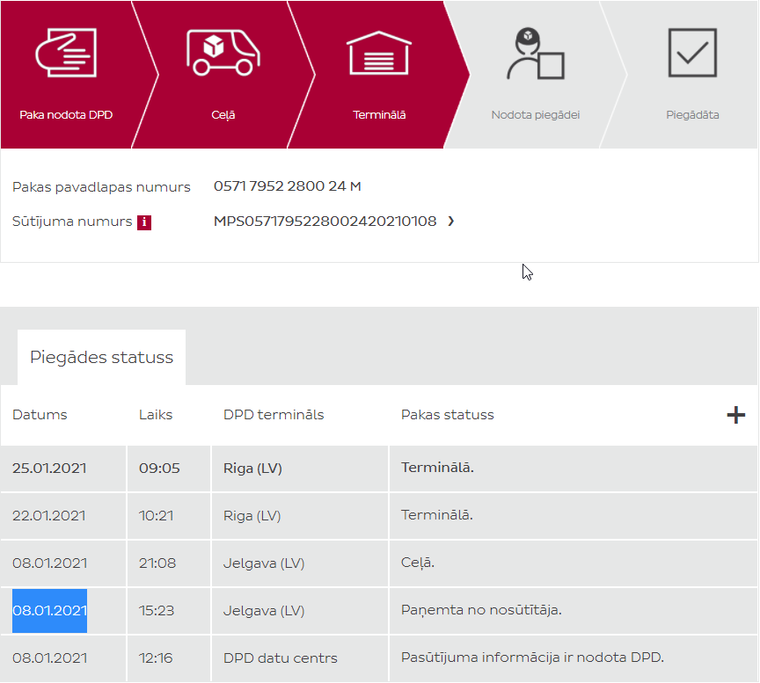Click the shipment number MPS05717952280024​20210108
The width and height of the screenshot is (760, 683).
pos(325,222)
